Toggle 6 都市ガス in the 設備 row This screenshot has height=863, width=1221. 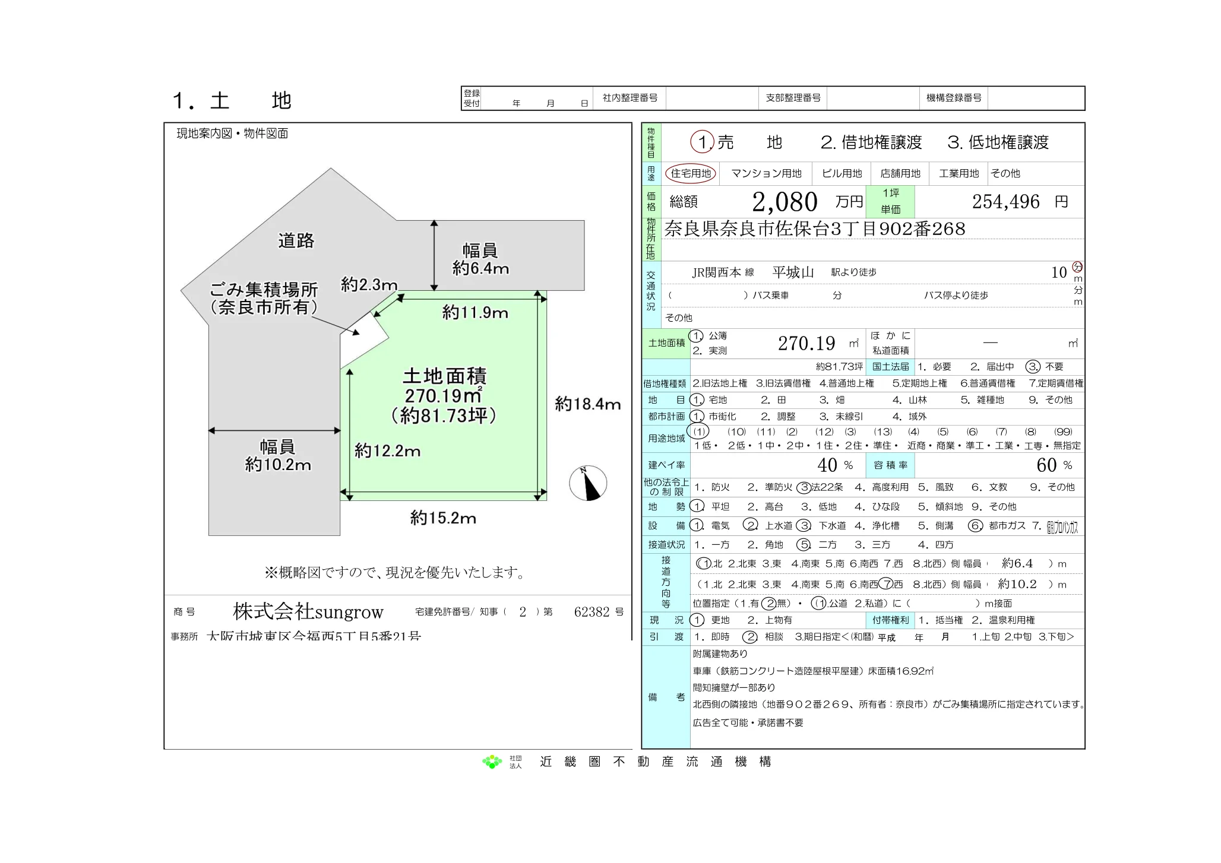tap(997, 526)
